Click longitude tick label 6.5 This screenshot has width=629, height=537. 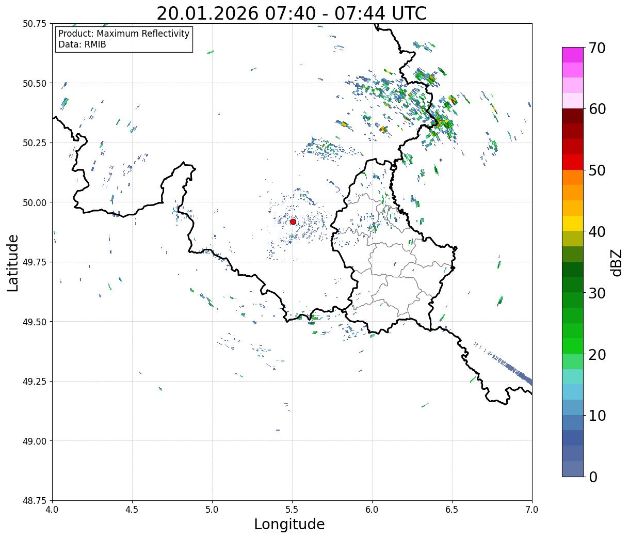click(452, 510)
